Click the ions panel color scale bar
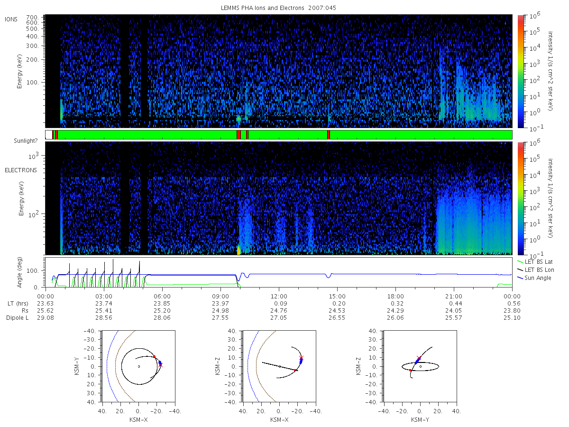569x427 pixels. [520, 71]
